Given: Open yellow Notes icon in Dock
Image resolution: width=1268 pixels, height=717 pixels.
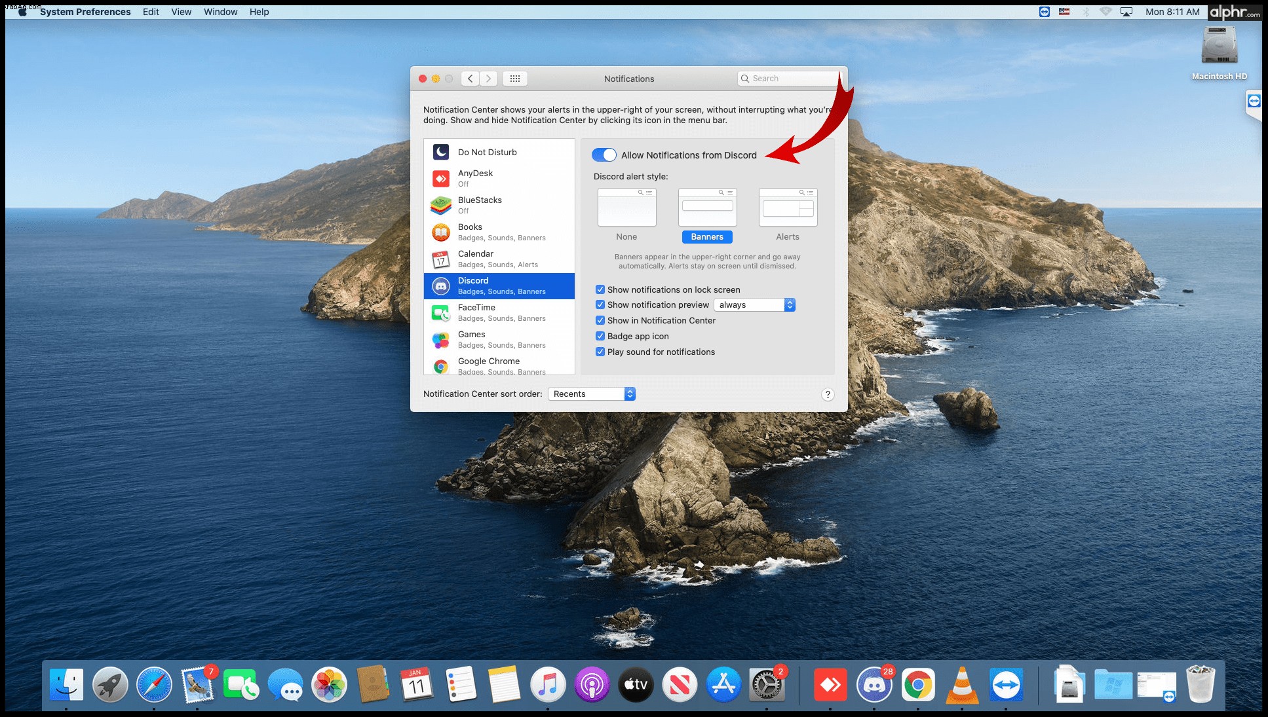Looking at the screenshot, I should pos(504,685).
